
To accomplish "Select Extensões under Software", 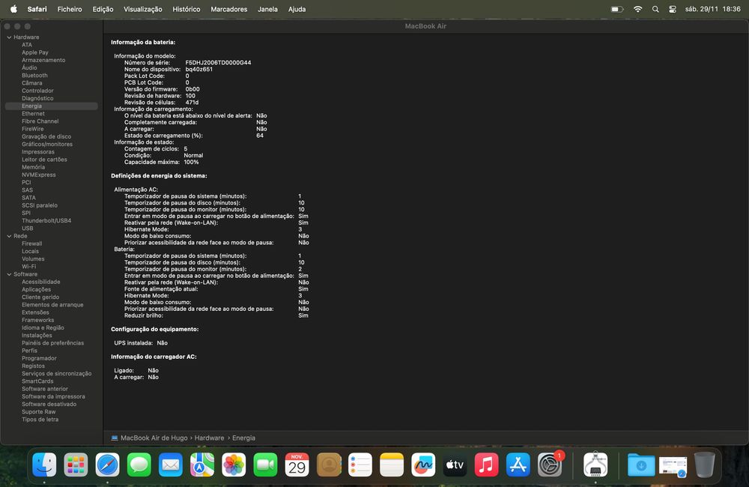I will pyautogui.click(x=35, y=312).
